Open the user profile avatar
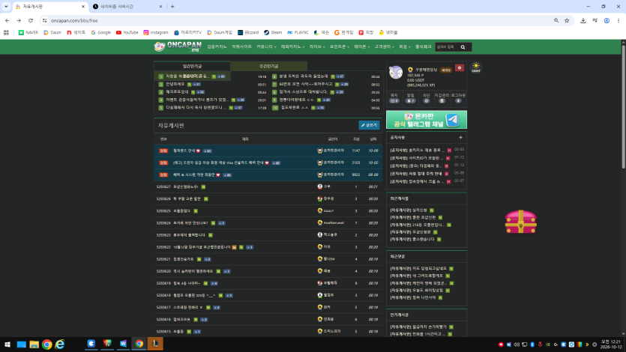626x352 pixels. tap(396, 73)
